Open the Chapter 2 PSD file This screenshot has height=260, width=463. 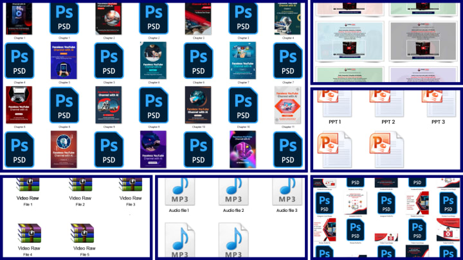click(154, 18)
